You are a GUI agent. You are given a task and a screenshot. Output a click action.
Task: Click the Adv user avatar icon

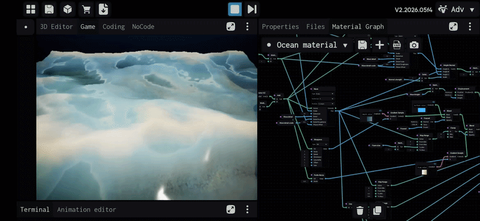442,10
